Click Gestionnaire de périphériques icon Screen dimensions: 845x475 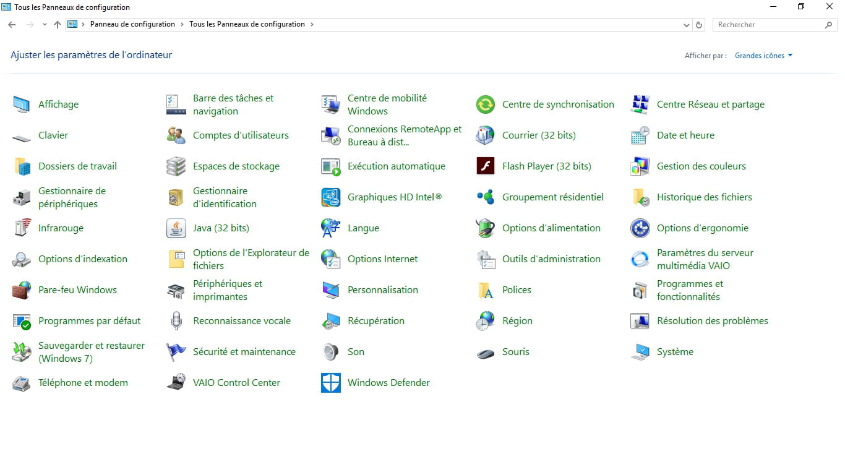pyautogui.click(x=22, y=197)
